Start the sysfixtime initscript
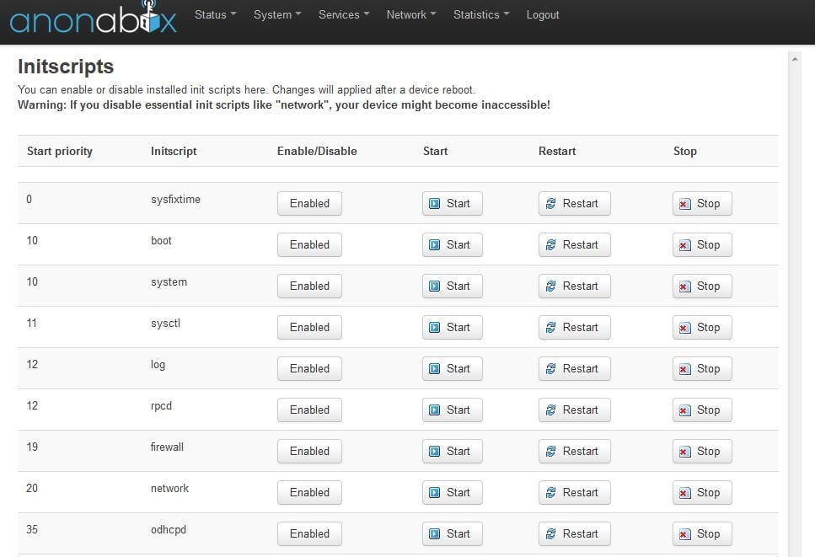Image resolution: width=815 pixels, height=557 pixels. (x=452, y=203)
